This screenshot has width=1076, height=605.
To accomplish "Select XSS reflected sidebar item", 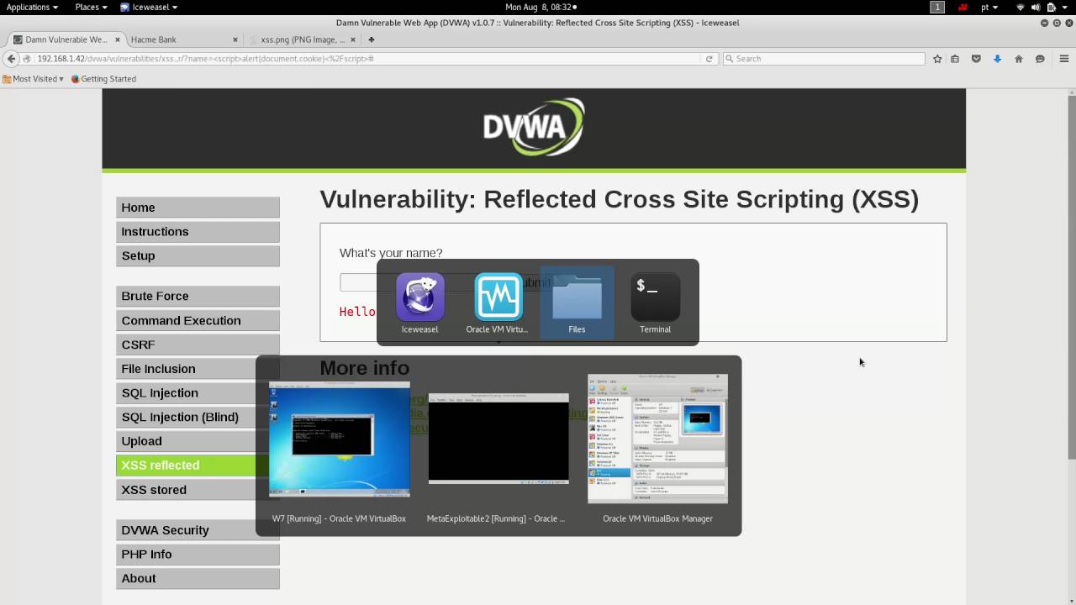I will 198,465.
